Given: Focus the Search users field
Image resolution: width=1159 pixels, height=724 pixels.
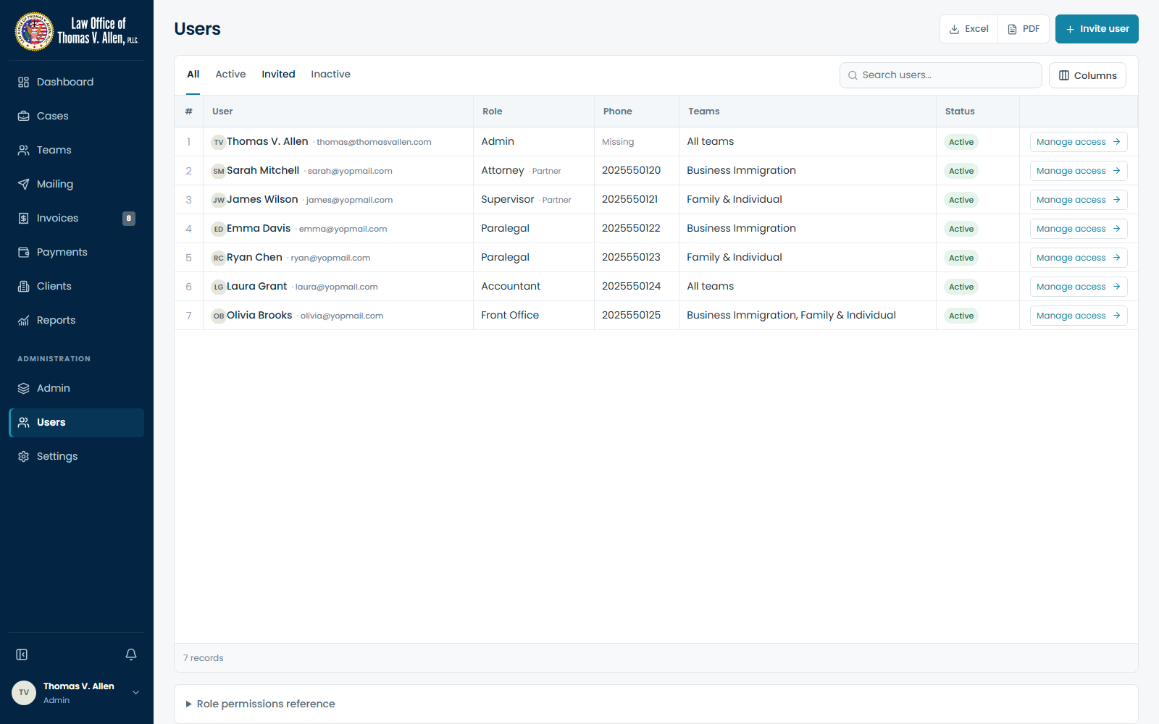Looking at the screenshot, I should tap(941, 75).
